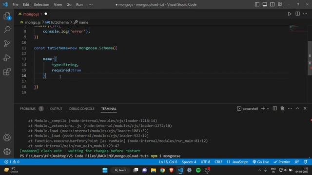Change line ending via CRLF
This screenshot has width=312, height=175.
[x=218, y=162]
